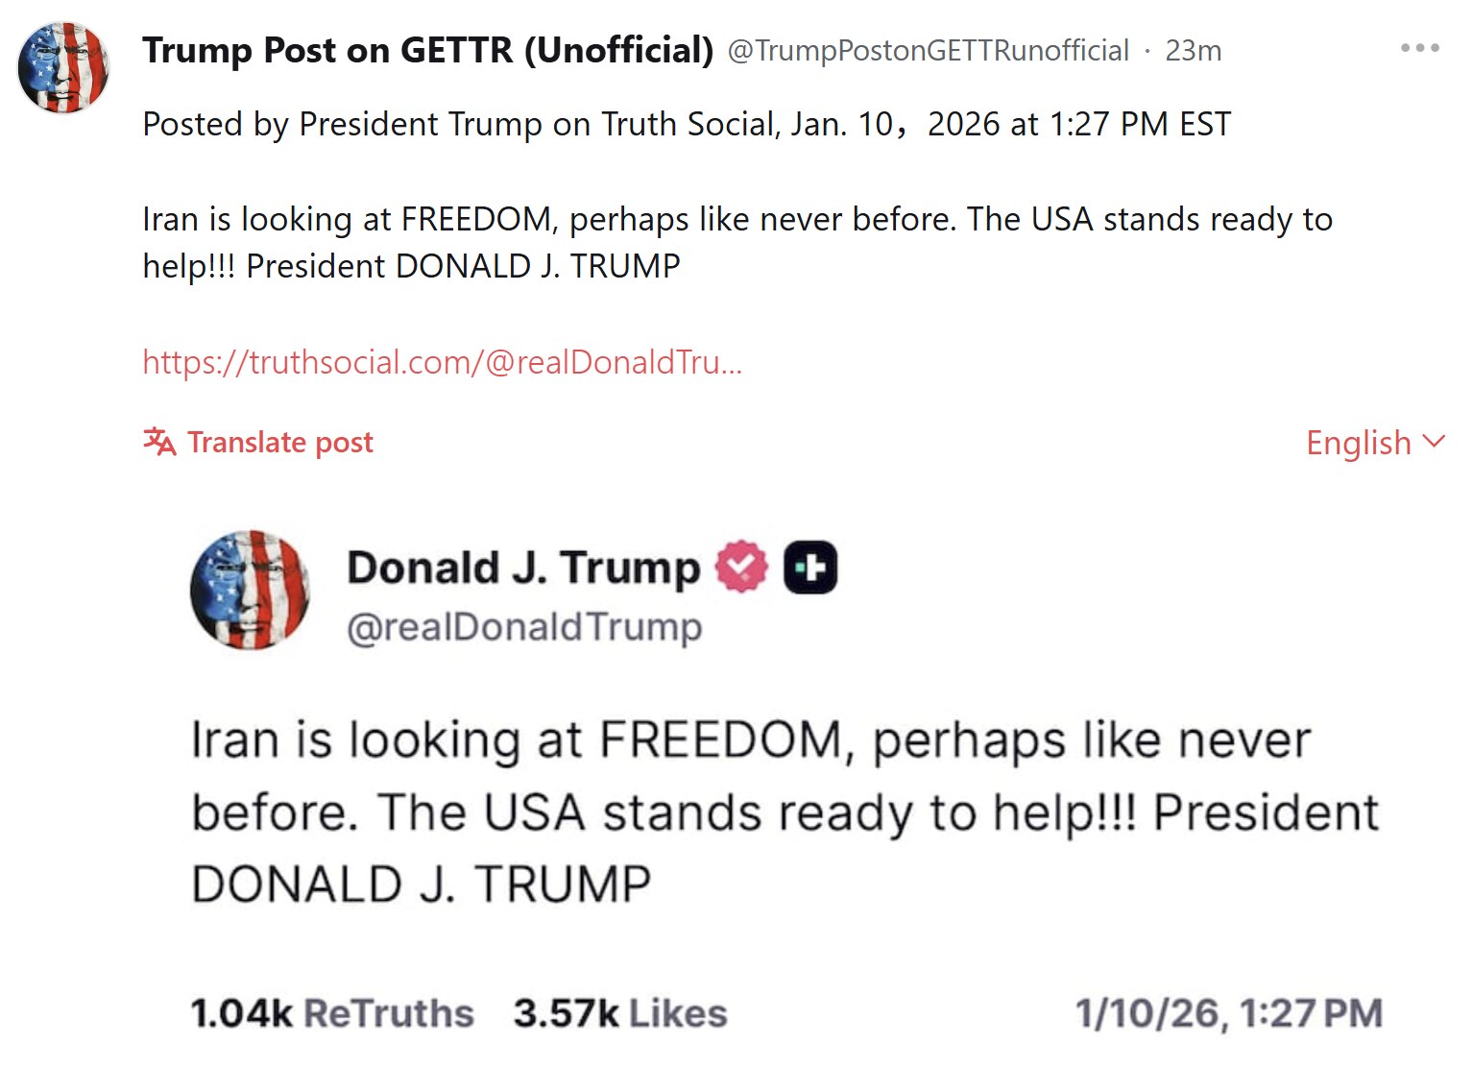Click the 23m post timestamp
Viewport: 1473px width, 1065px height.
pyautogui.click(x=1193, y=50)
